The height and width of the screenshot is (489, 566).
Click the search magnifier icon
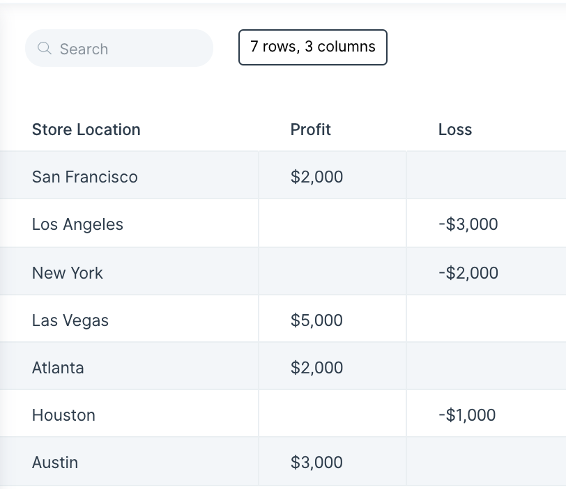click(45, 48)
